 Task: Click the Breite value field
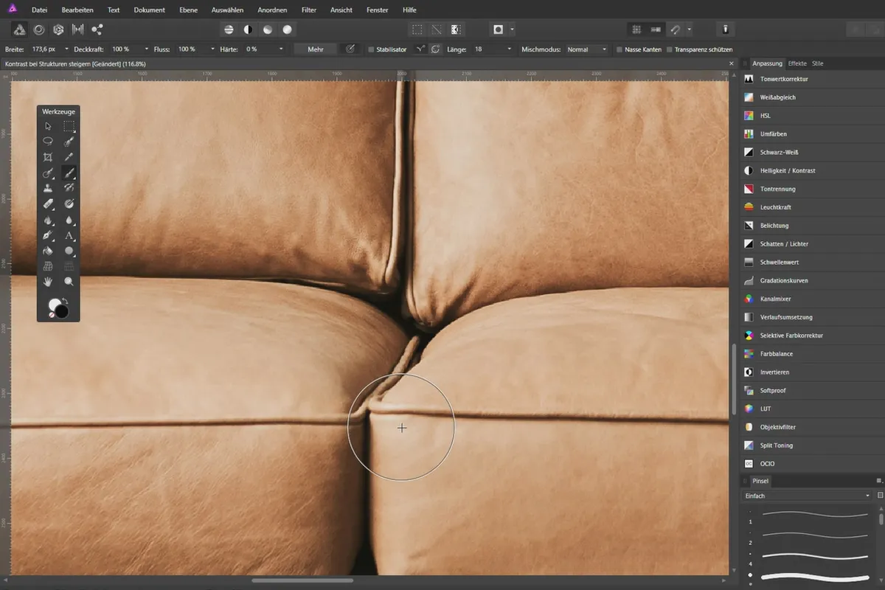point(46,49)
